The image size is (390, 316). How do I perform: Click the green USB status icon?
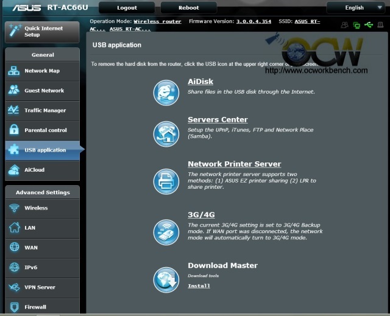[369, 25]
